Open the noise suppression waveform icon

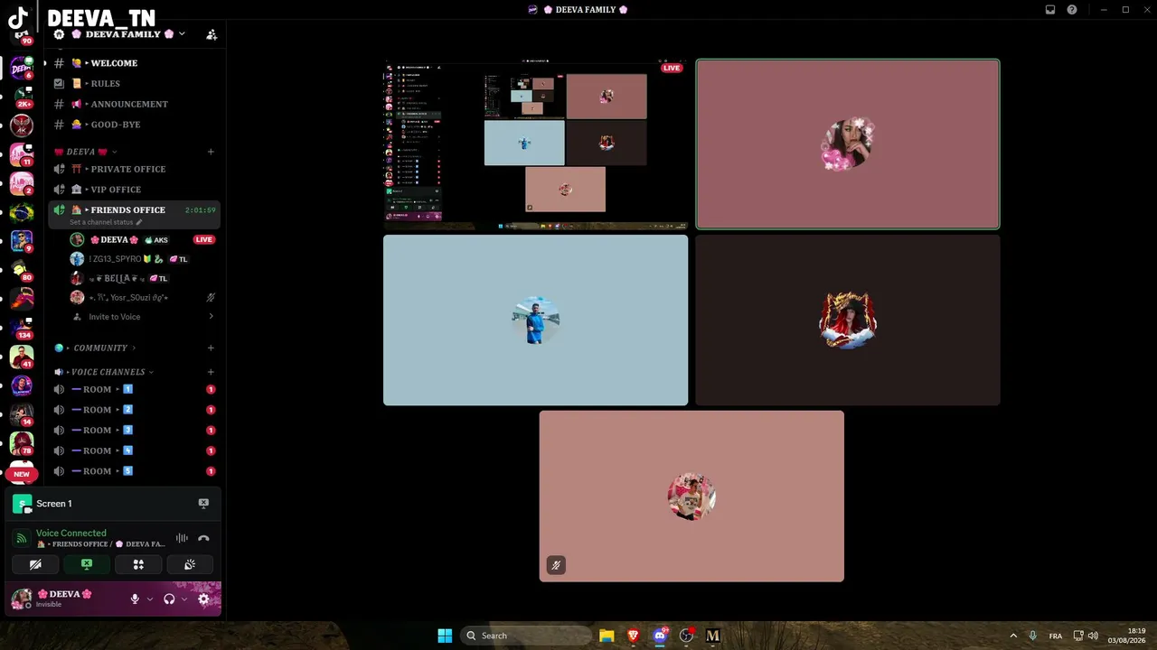(x=182, y=538)
